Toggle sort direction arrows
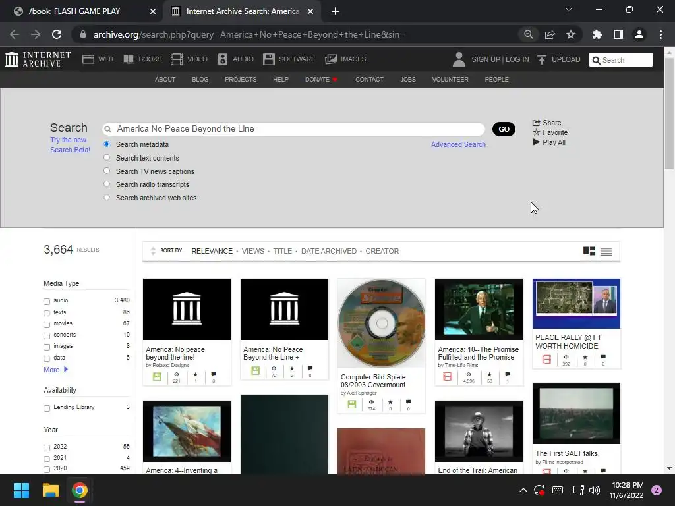 click(x=153, y=251)
